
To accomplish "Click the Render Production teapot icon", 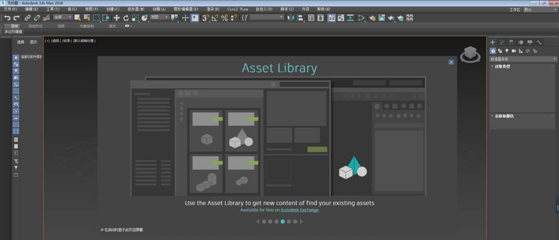I will pos(391,18).
